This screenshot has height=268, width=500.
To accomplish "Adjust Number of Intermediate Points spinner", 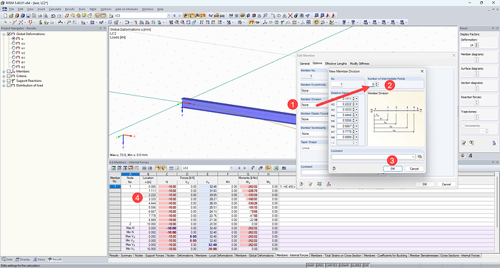I will (376, 84).
